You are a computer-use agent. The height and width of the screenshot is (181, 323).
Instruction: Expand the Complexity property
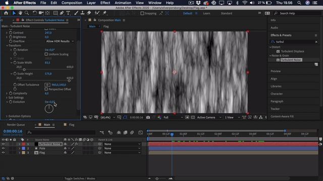click(x=7, y=94)
